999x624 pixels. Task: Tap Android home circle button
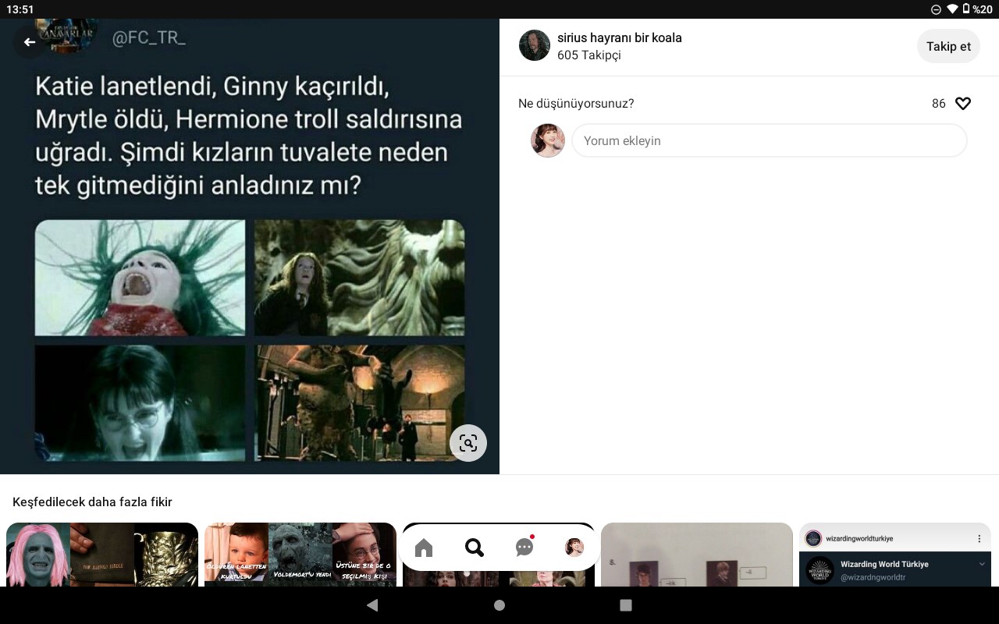point(499,605)
